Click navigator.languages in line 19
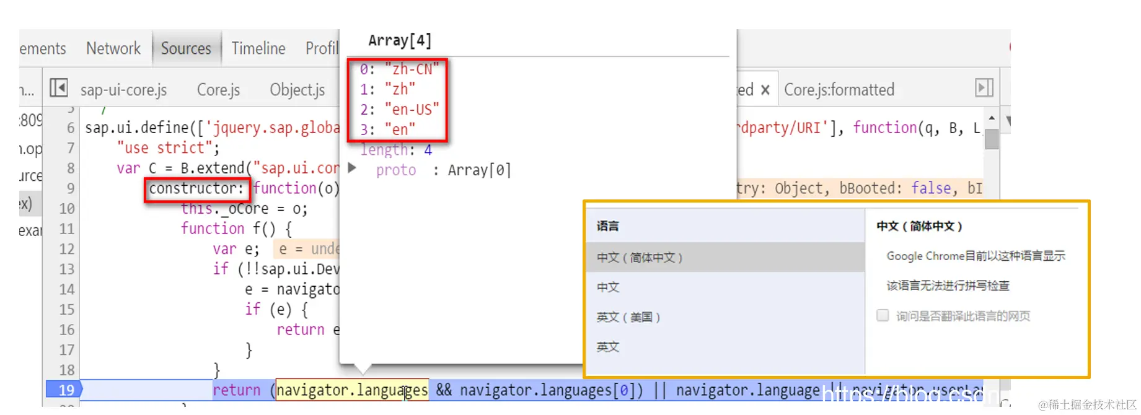 [352, 390]
